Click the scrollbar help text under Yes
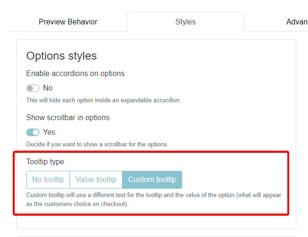 coord(97,144)
